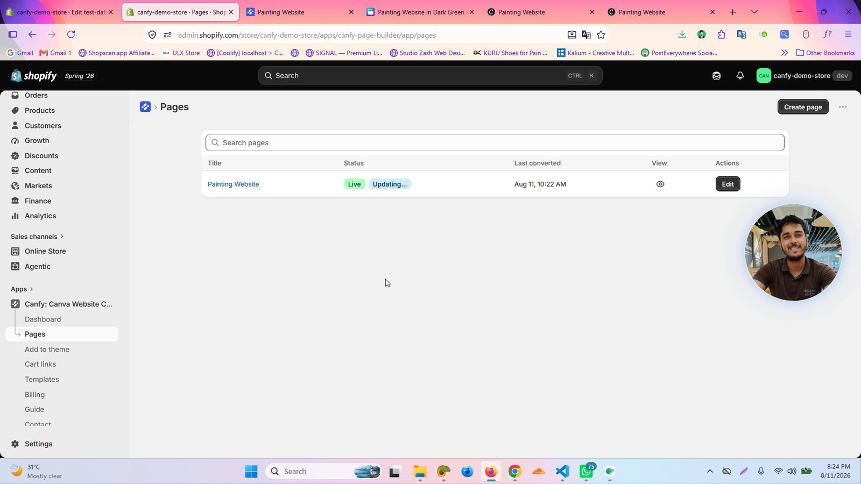Go to Analytics in the sidebar
This screenshot has width=861, height=484.
point(40,216)
